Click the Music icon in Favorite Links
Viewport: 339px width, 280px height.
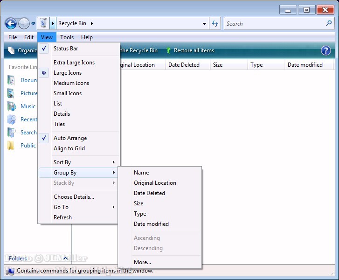click(x=11, y=106)
